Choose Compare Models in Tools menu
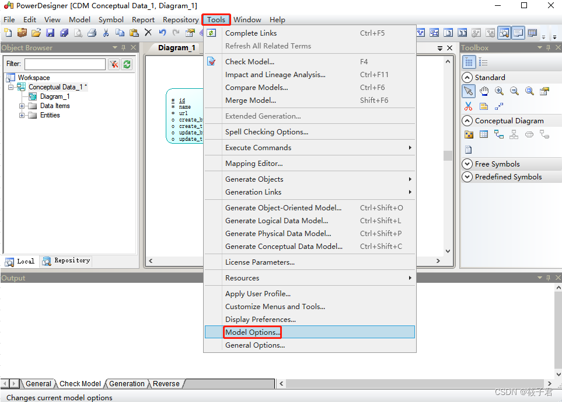Screen dimensions: 562x402 310,87
